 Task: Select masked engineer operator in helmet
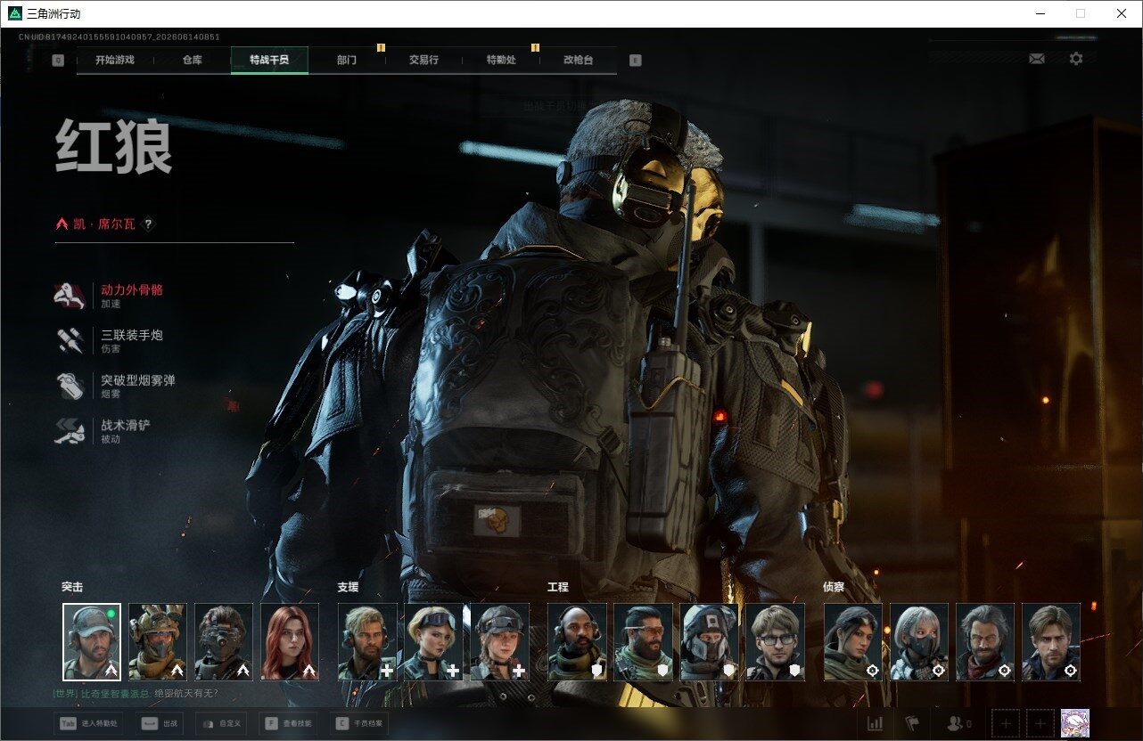(x=709, y=642)
